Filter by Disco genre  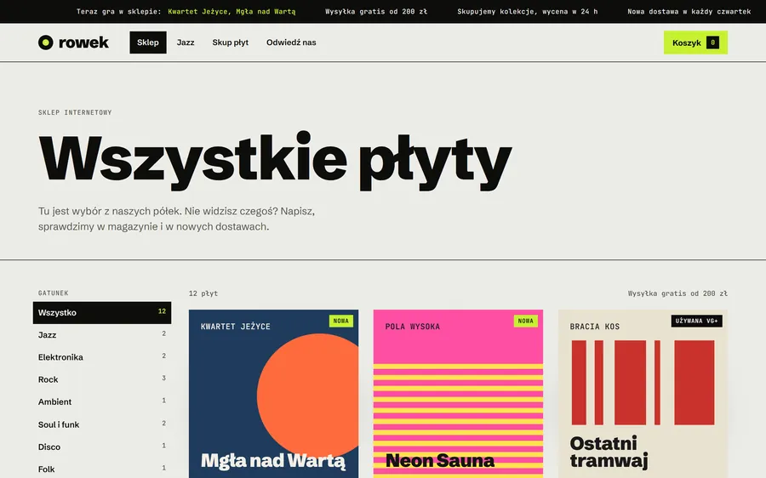pos(102,447)
